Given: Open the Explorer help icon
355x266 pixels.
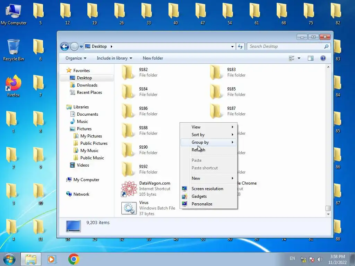Looking at the screenshot, I should 323,58.
